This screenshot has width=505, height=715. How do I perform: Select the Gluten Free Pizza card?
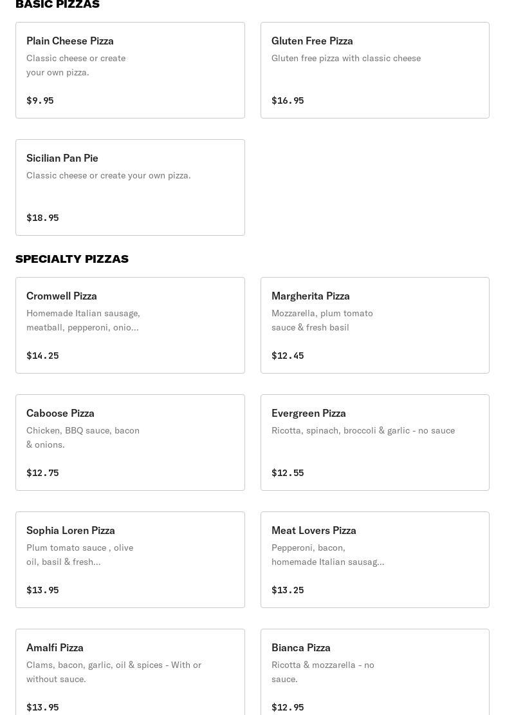pyautogui.click(x=374, y=70)
